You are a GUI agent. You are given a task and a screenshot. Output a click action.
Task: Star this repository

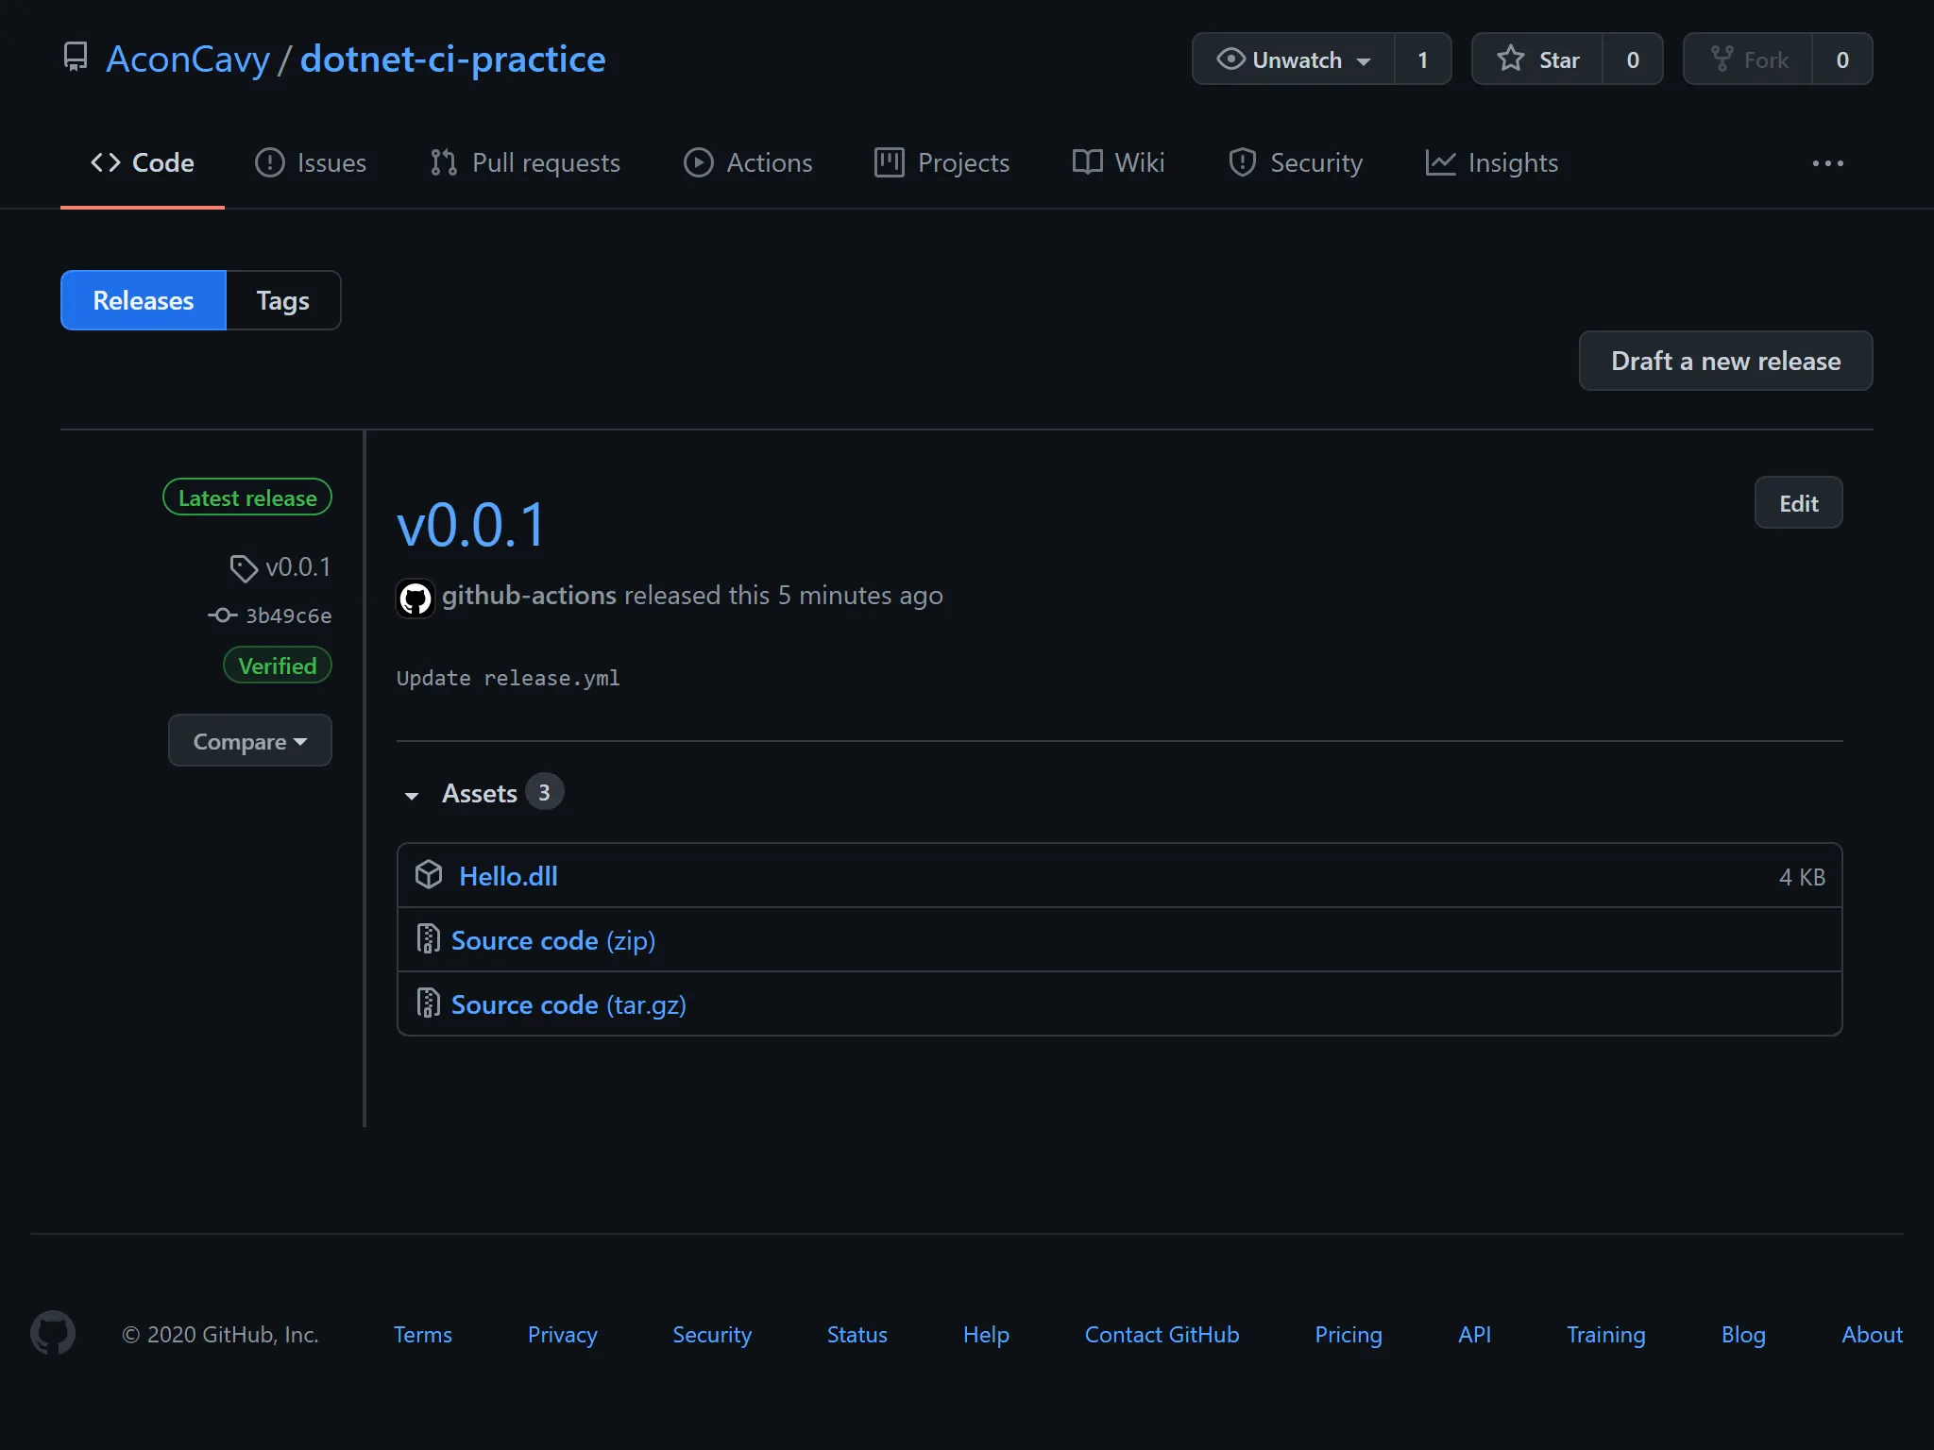point(1537,59)
